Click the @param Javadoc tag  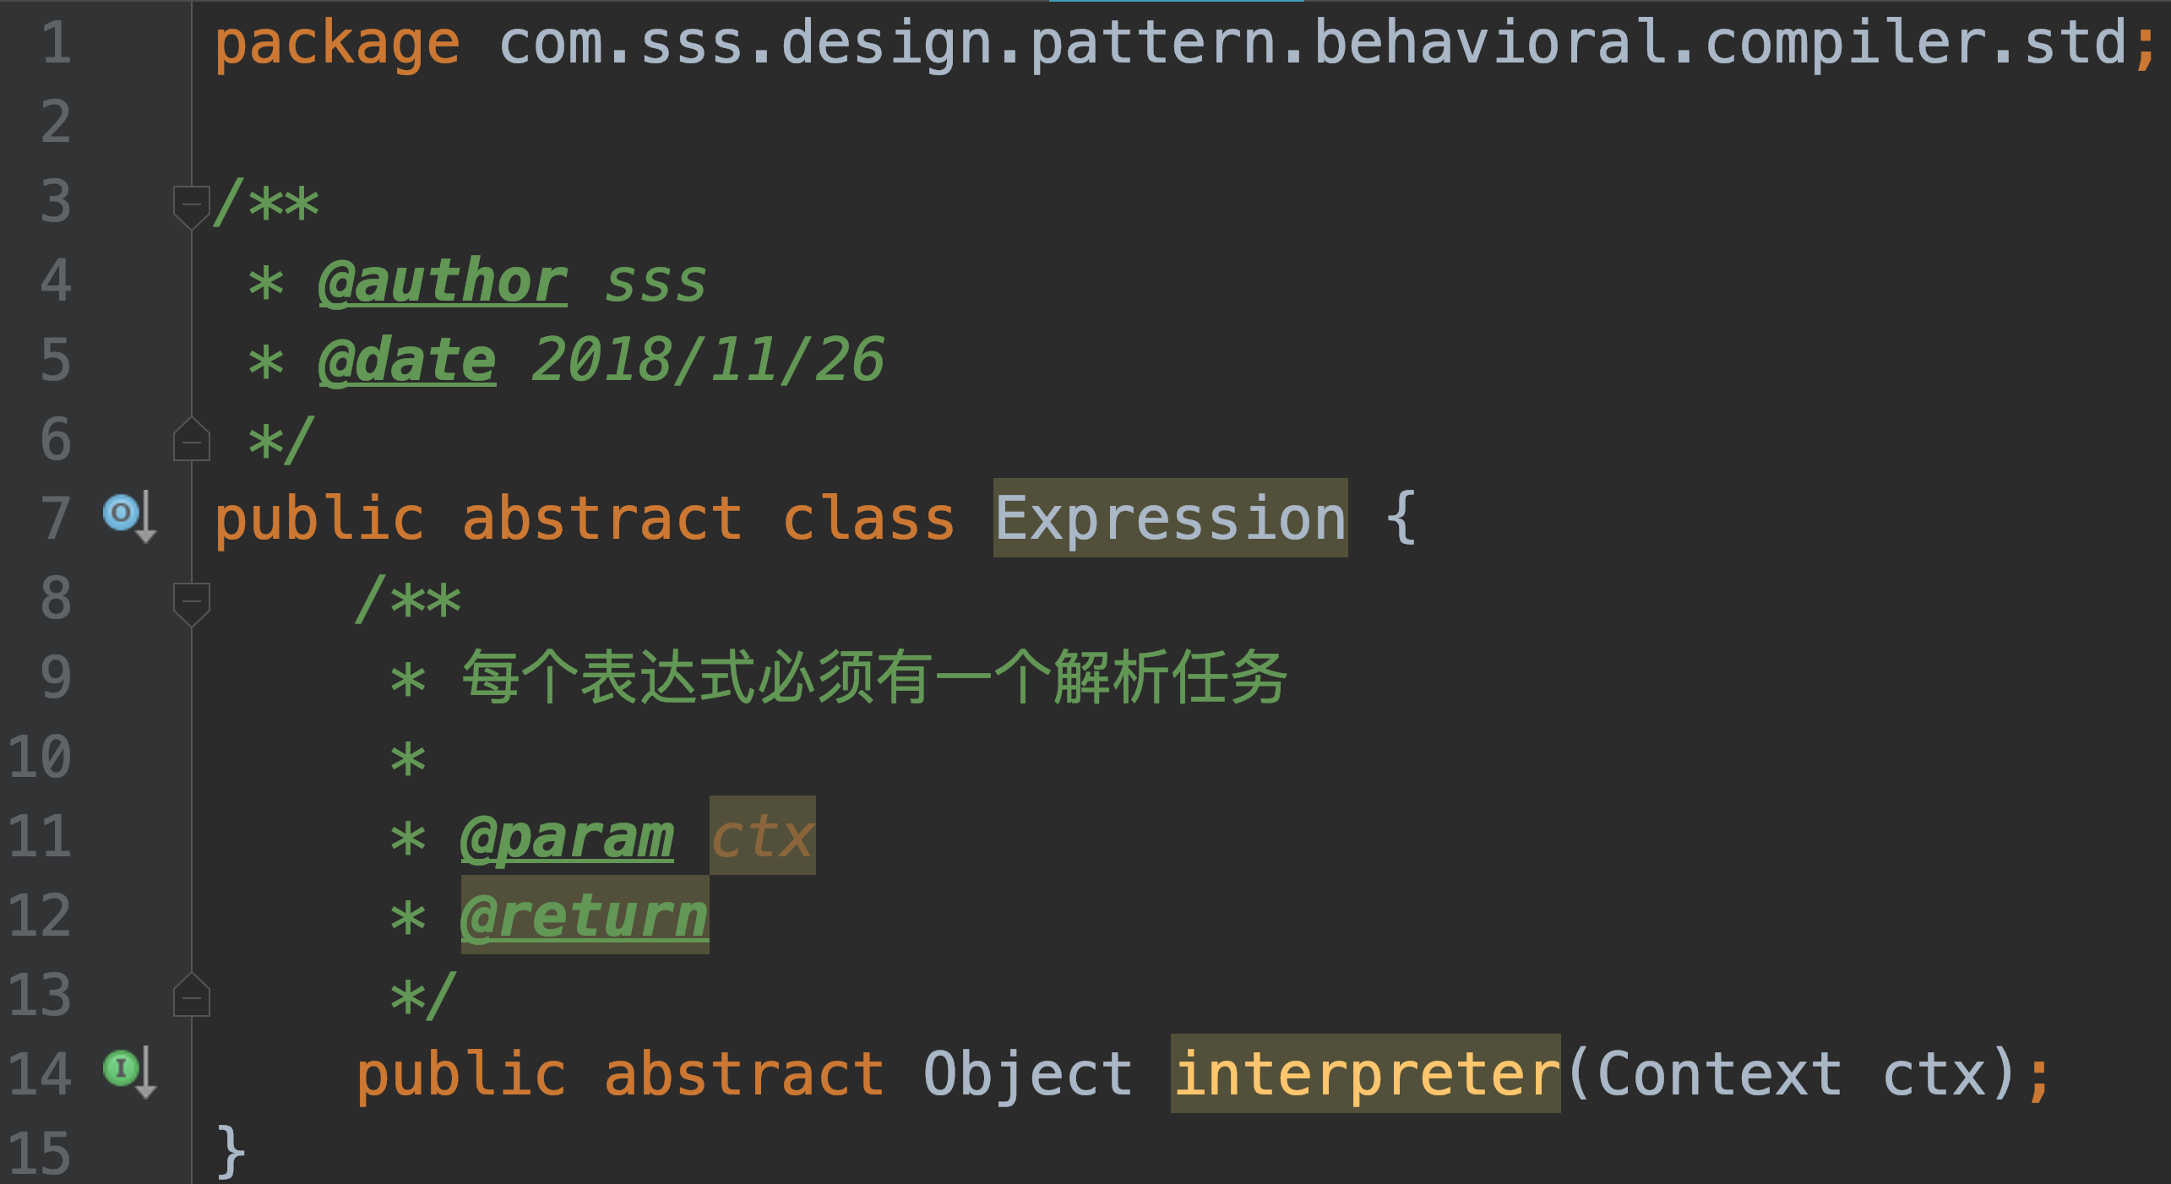(x=567, y=837)
